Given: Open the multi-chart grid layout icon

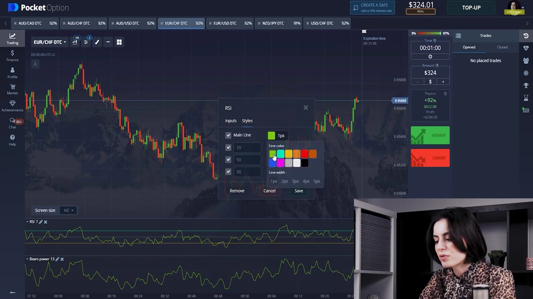Looking at the screenshot, I should click(119, 42).
